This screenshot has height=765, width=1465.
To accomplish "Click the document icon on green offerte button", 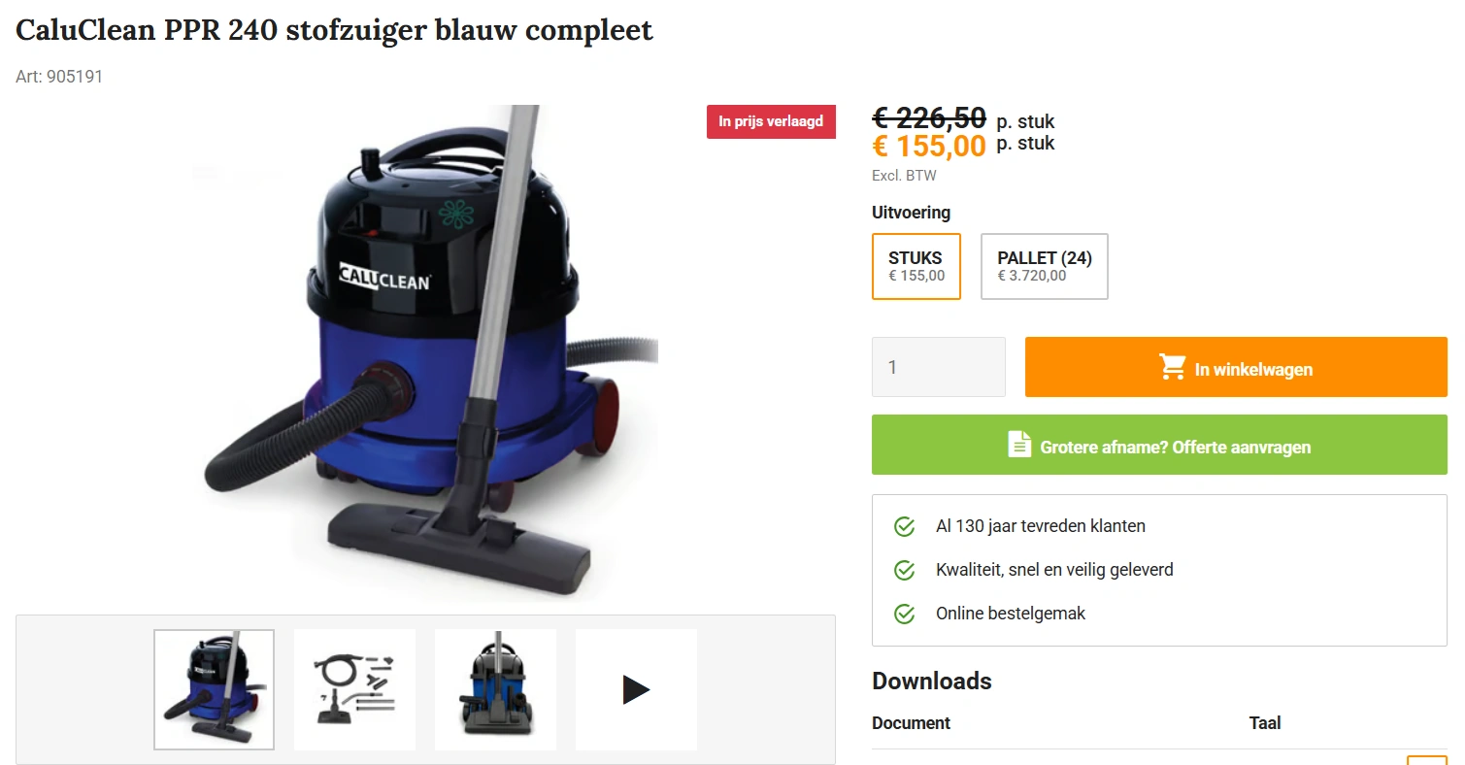I will pyautogui.click(x=1019, y=445).
